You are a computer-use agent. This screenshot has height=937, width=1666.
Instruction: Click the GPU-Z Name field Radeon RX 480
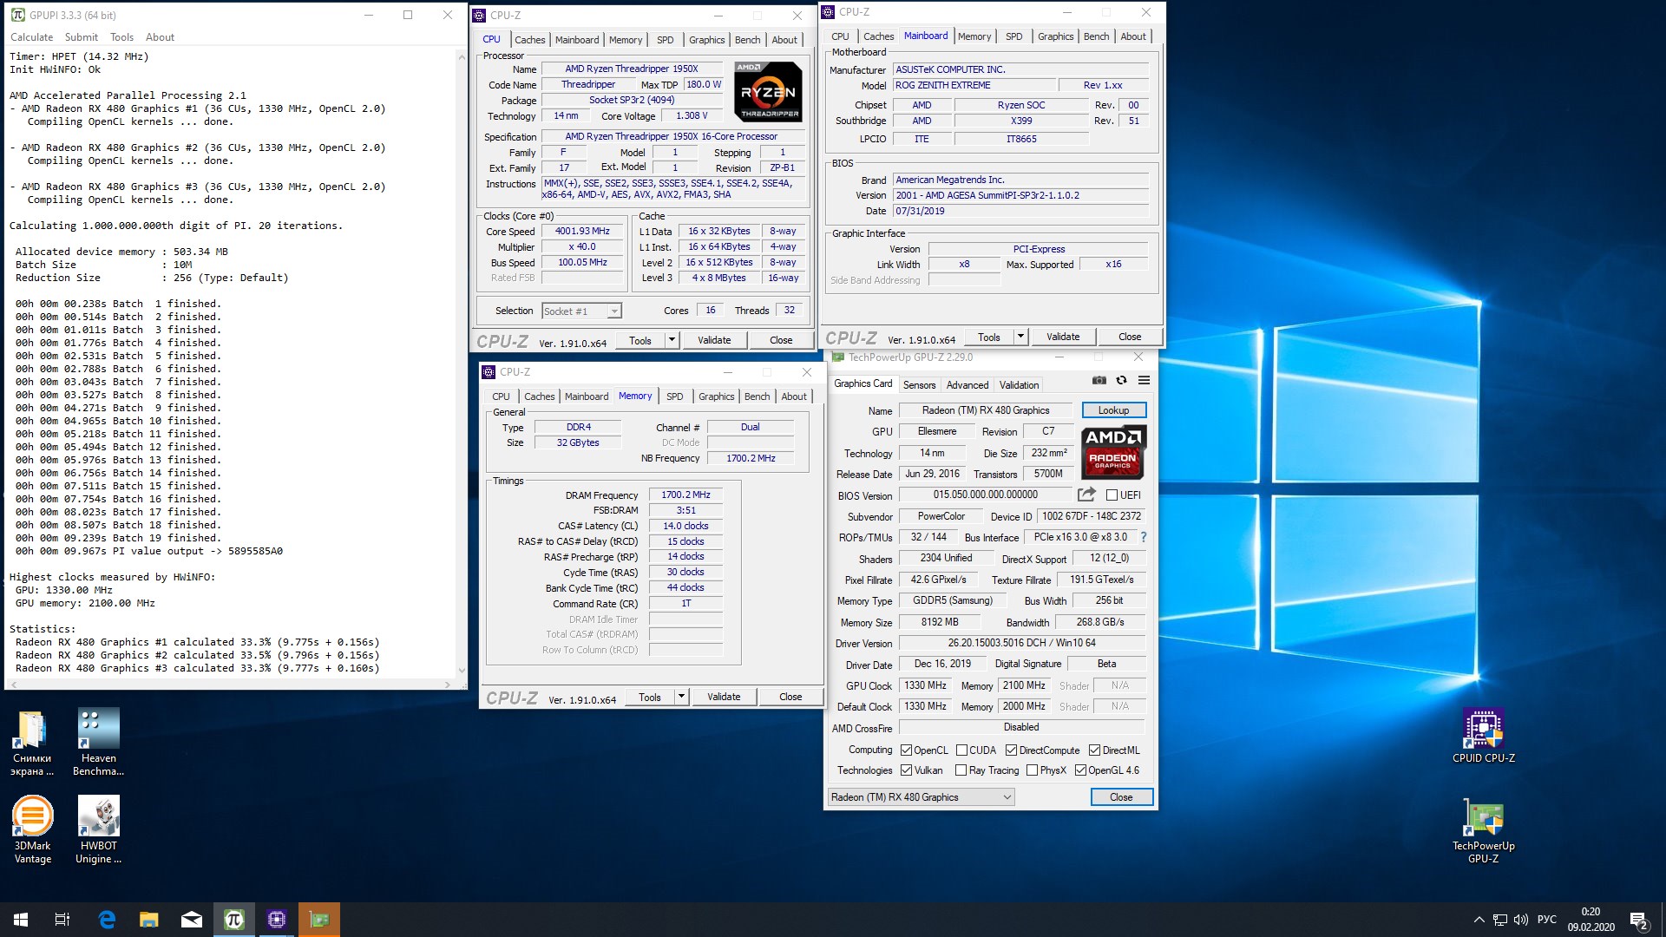[x=986, y=410]
